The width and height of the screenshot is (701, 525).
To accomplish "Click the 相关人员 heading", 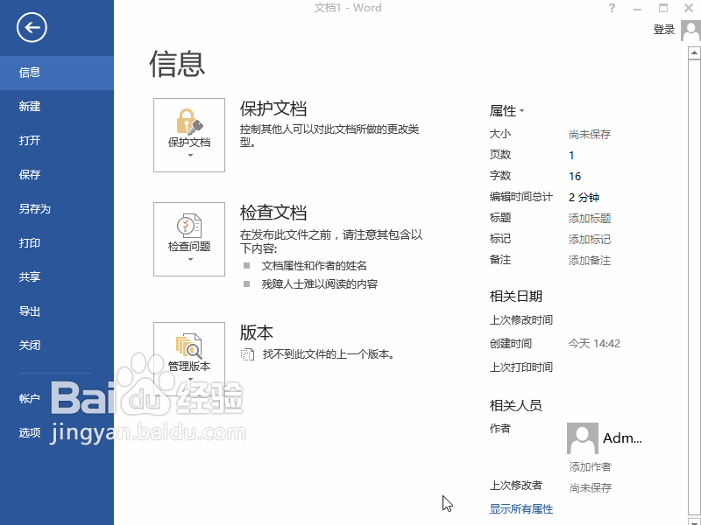I will [x=516, y=405].
